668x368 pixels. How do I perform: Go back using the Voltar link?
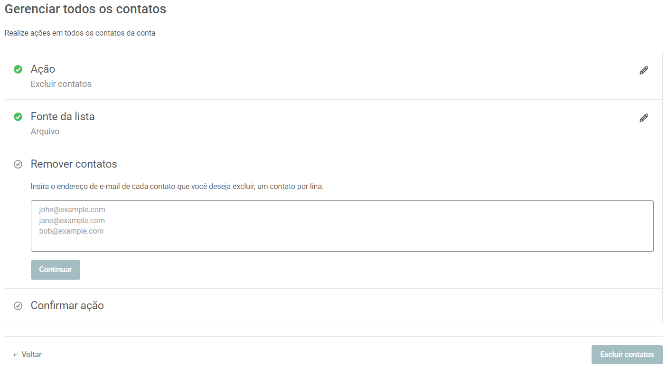31,355
